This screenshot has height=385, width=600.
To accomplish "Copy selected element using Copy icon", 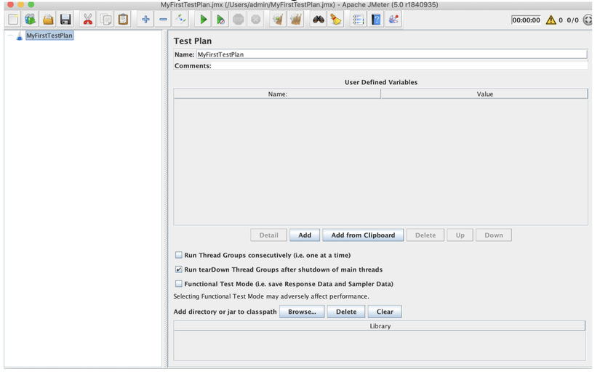I will pyautogui.click(x=105, y=20).
